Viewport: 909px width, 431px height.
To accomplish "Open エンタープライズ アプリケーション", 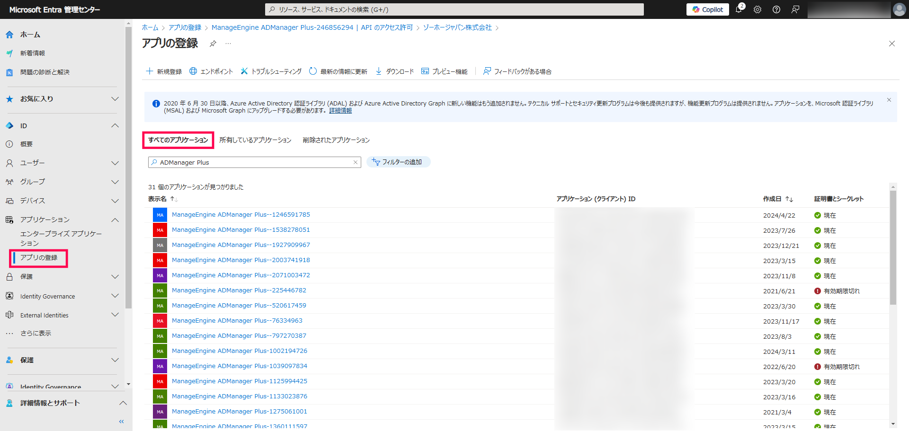I will point(61,238).
